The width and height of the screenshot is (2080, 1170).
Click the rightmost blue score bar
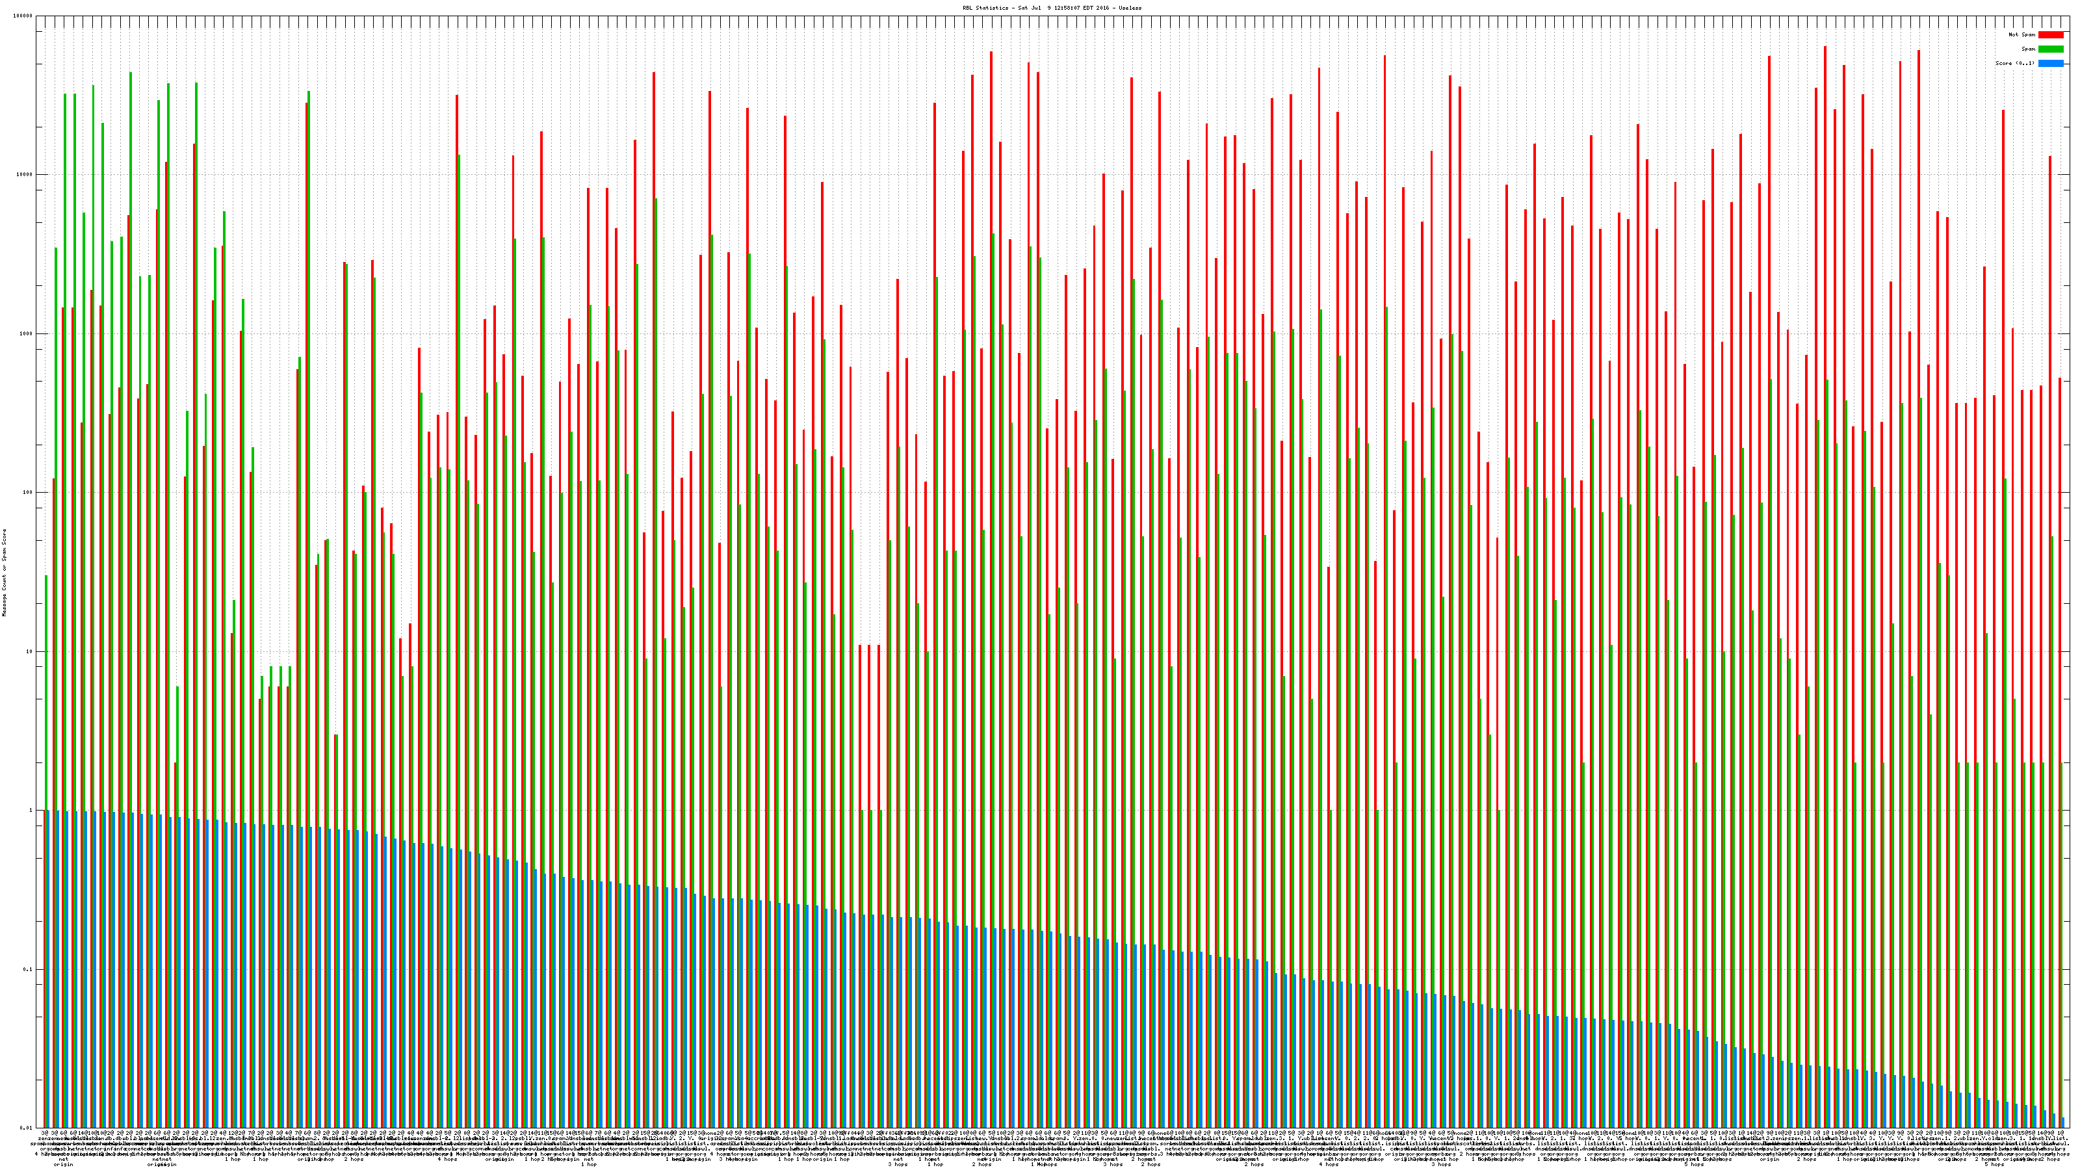coord(2064,1123)
